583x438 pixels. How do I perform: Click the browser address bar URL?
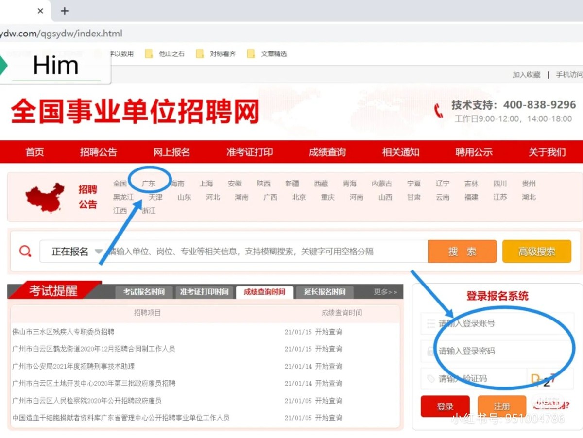(61, 34)
